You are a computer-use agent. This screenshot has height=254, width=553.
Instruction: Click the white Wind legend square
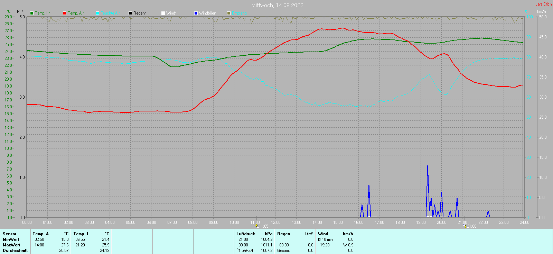pos(163,13)
